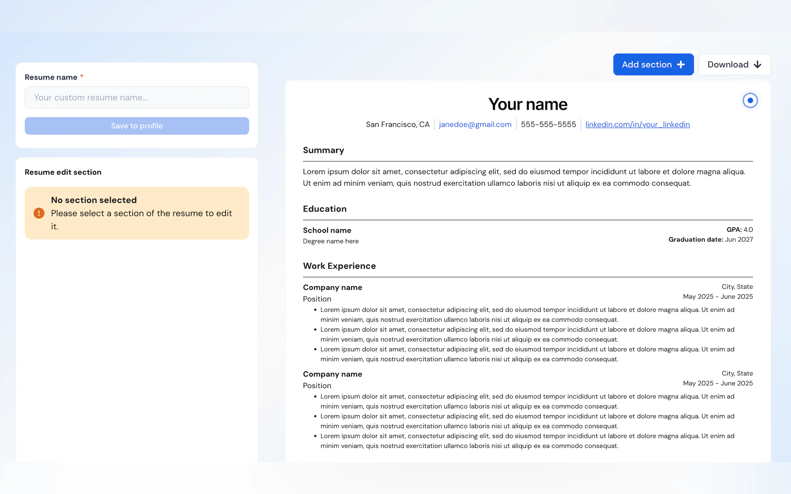Click the No section selected alert
Screen dimensions: 791x494
(x=137, y=213)
